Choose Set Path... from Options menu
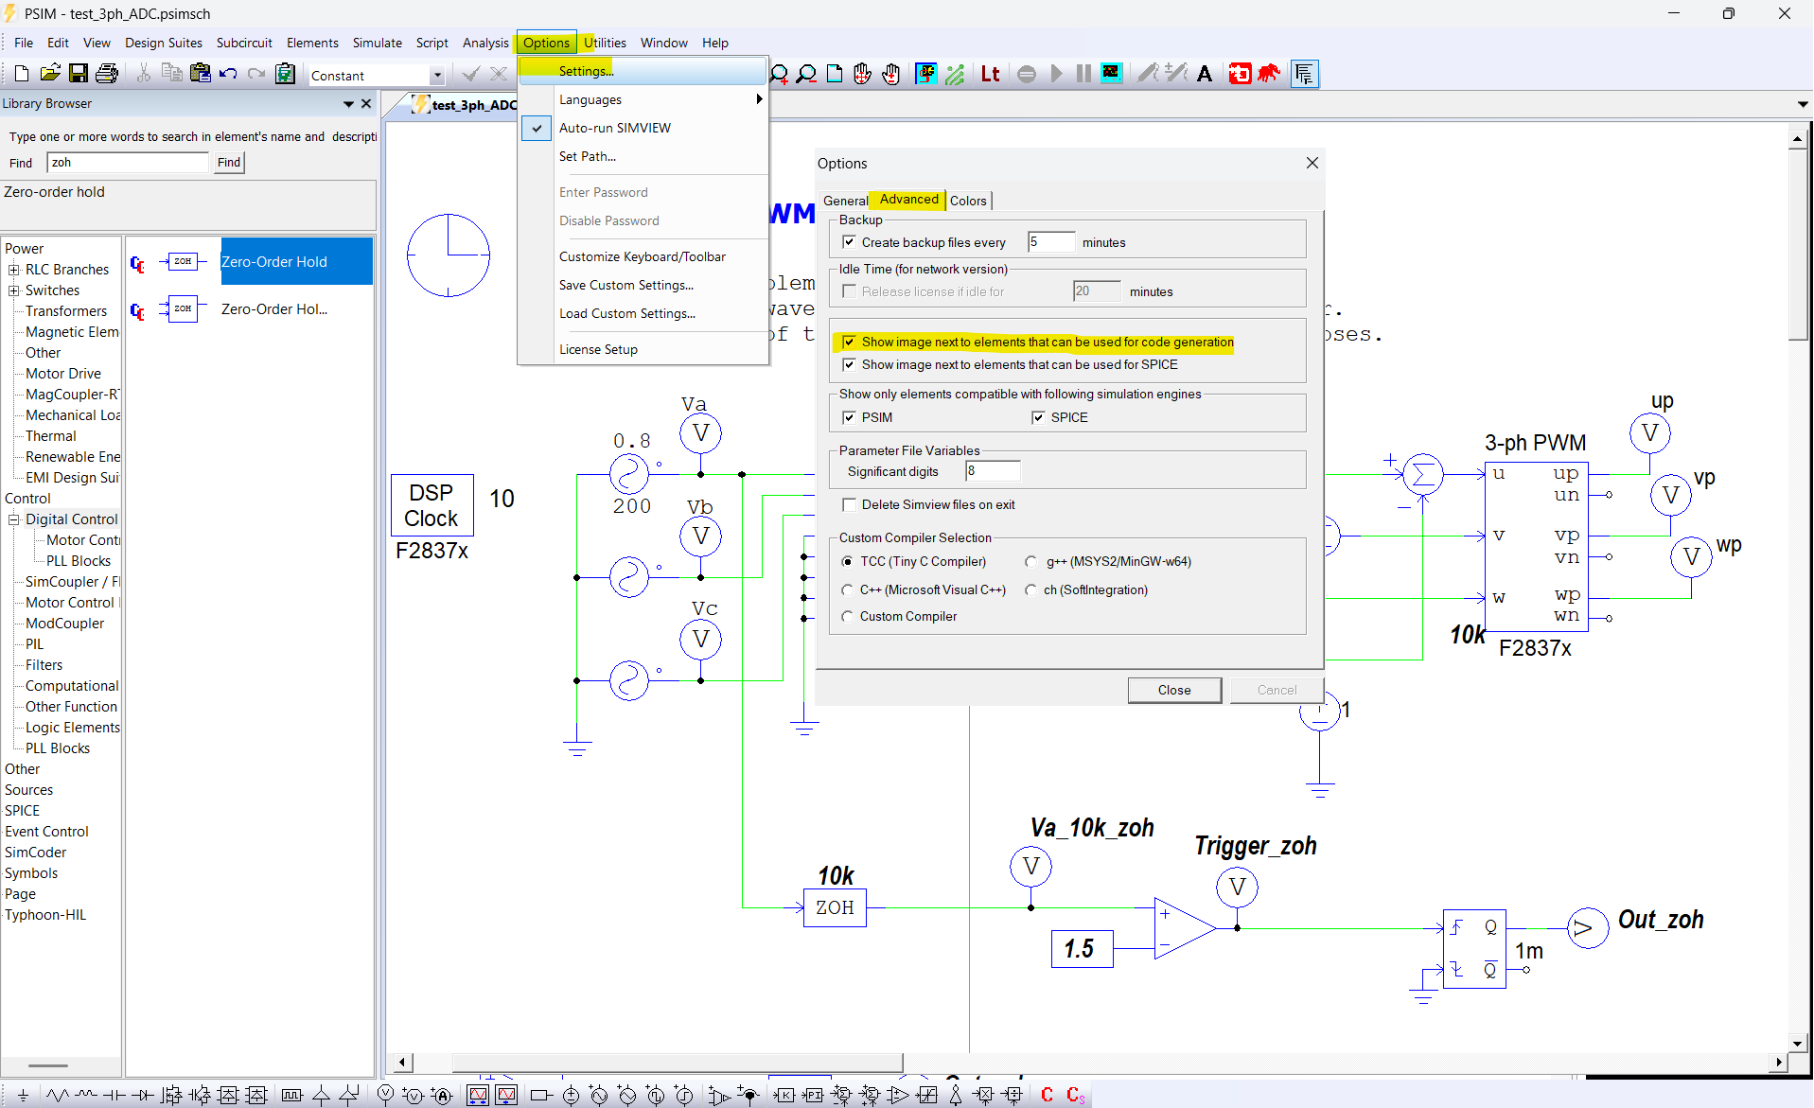 [x=587, y=156]
